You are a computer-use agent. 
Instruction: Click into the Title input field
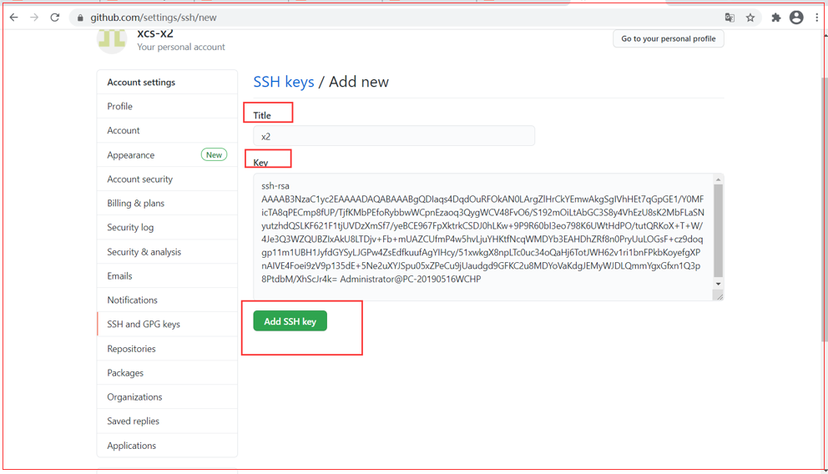point(394,136)
